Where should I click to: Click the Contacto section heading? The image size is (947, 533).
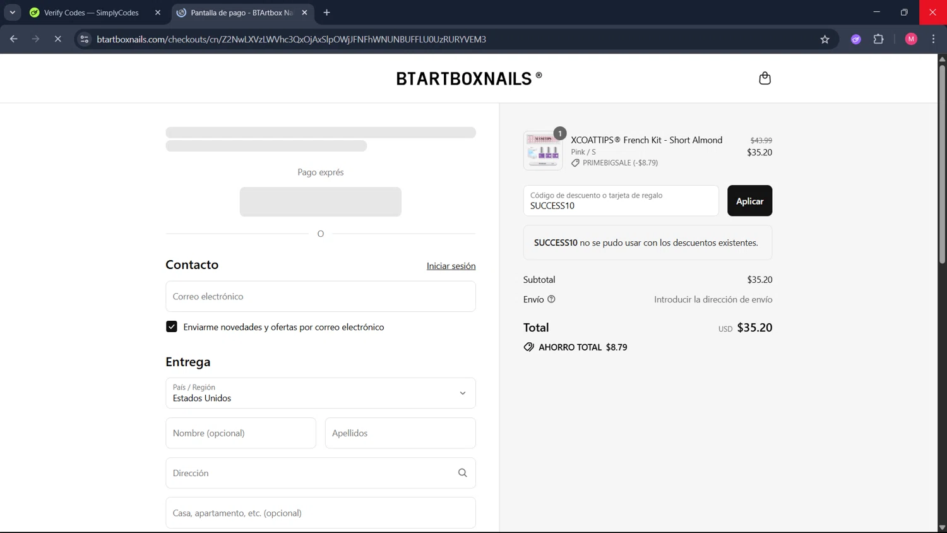(192, 265)
